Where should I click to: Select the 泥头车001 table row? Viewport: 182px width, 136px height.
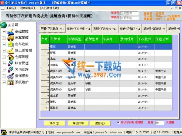[x=106, y=71]
